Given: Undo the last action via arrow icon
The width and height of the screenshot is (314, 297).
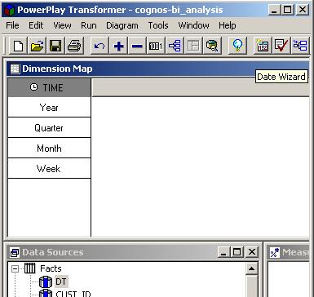Looking at the screenshot, I should click(100, 46).
